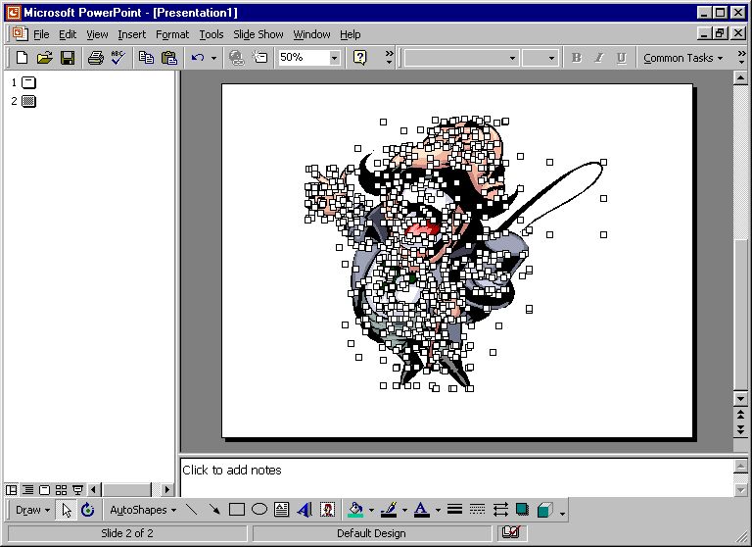Image resolution: width=752 pixels, height=547 pixels.
Task: Open the Draw menu dropdown
Action: point(32,510)
